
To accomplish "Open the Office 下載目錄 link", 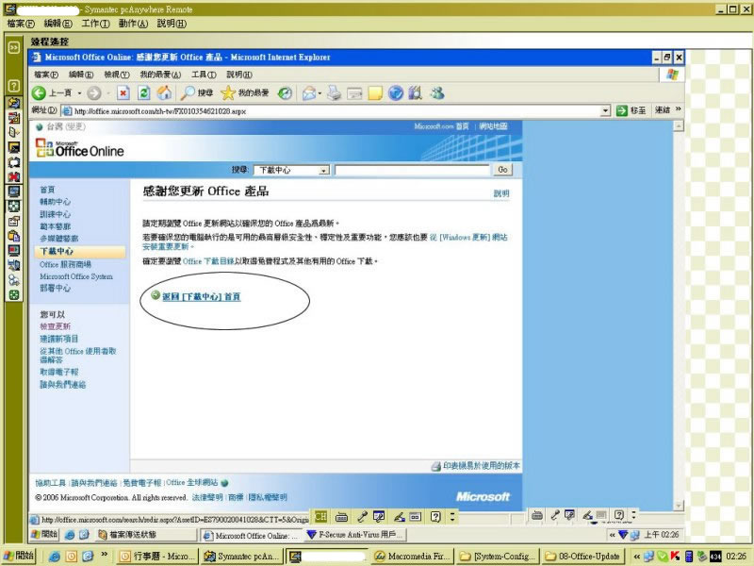I will (x=208, y=261).
